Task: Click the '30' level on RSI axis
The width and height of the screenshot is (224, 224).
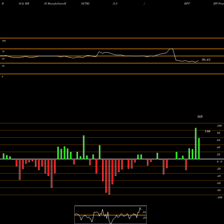Action: 3,66
